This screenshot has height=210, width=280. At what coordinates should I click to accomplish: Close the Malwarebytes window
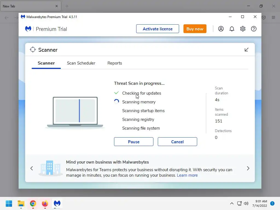[255, 17]
